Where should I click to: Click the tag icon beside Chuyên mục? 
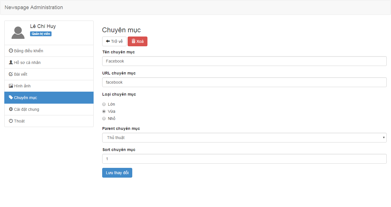pyautogui.click(x=11, y=97)
